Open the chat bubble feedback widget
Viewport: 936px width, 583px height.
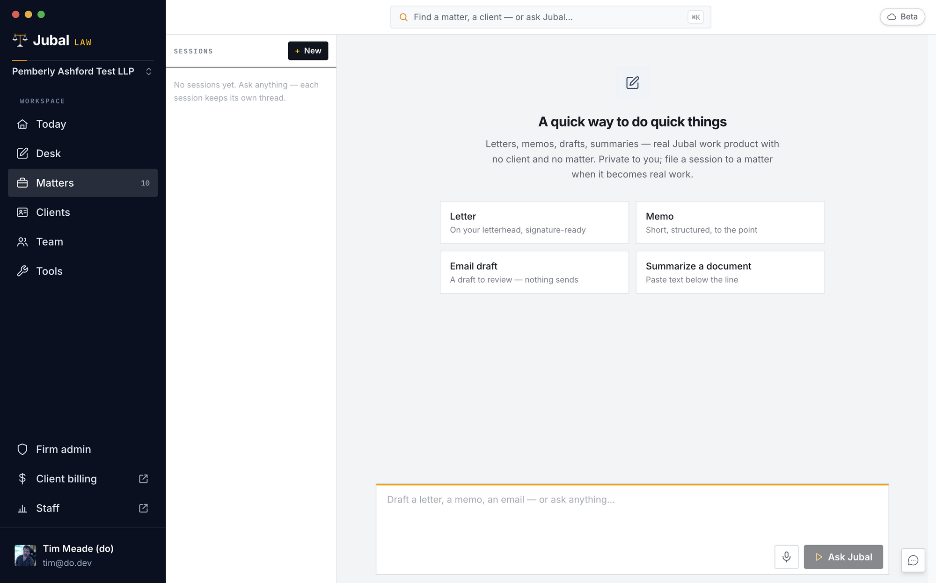click(x=913, y=560)
